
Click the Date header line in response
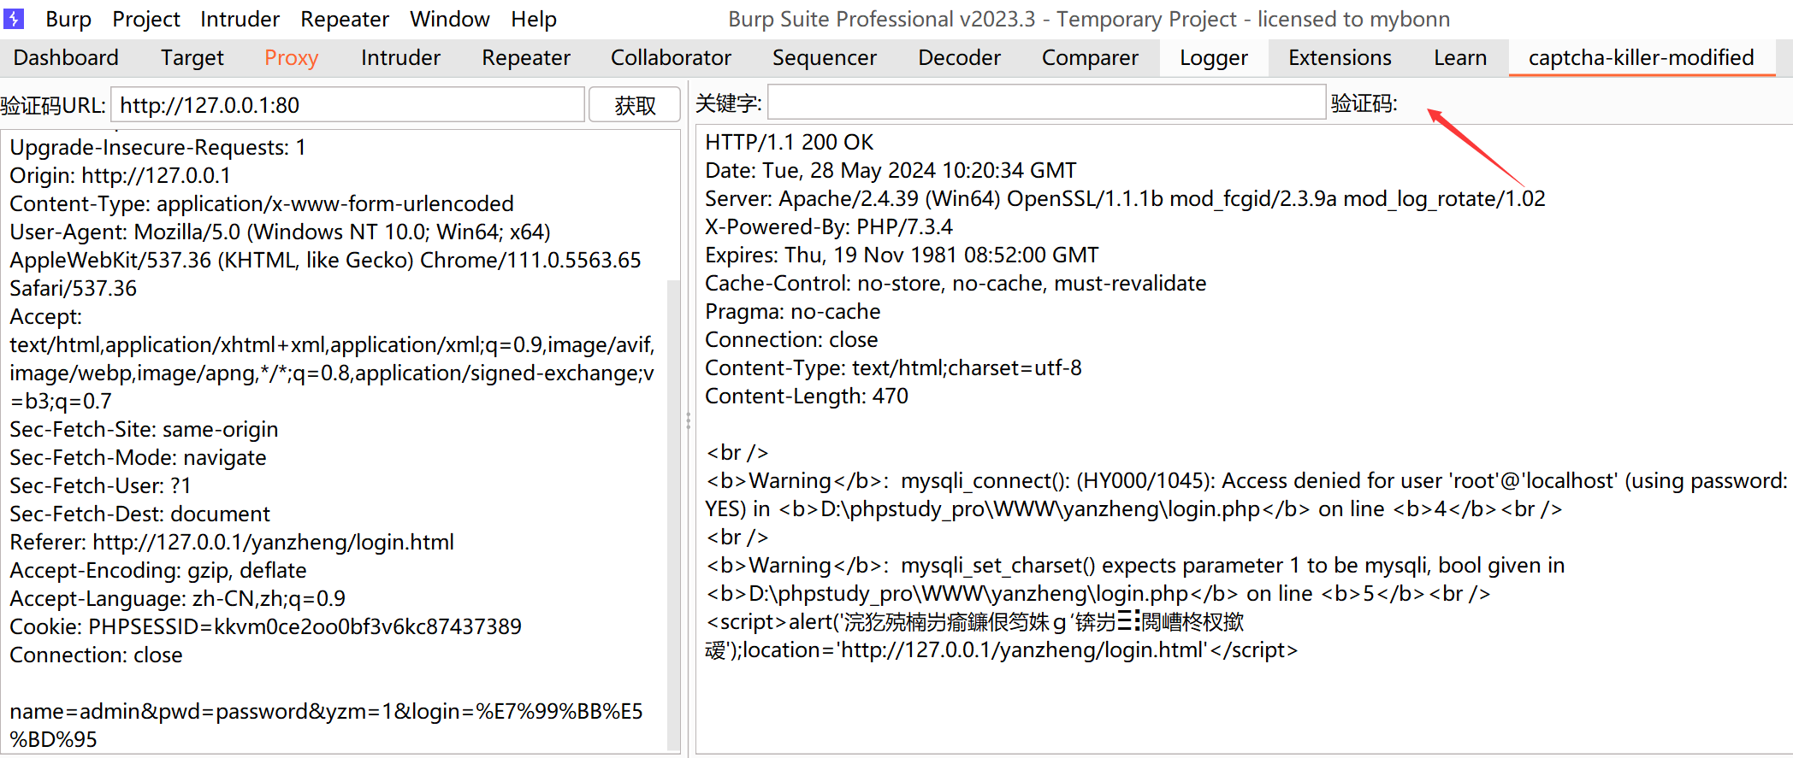point(891,170)
